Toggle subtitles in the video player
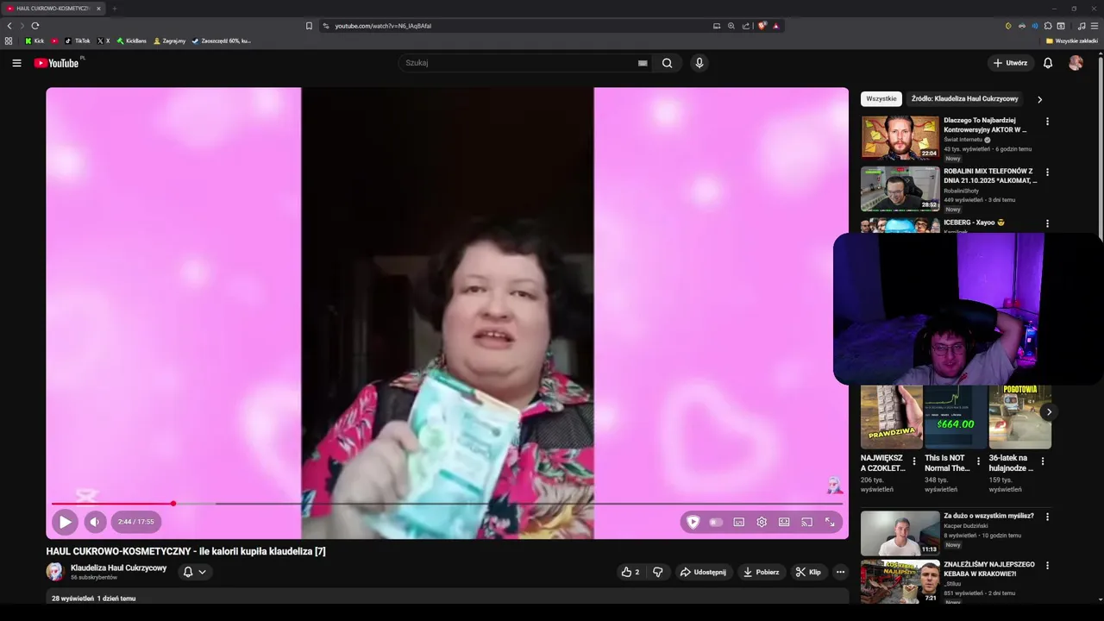 click(x=739, y=522)
